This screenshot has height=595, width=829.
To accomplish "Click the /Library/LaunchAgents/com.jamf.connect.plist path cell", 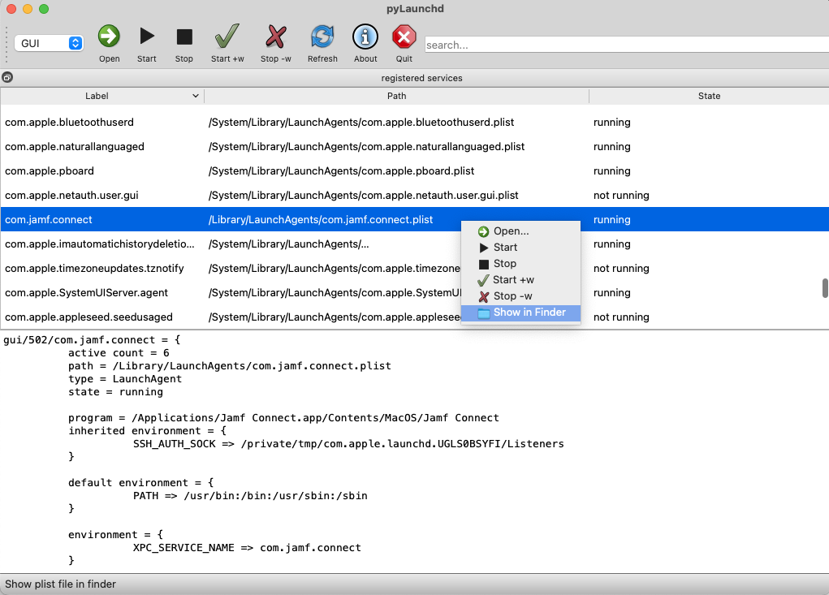I will tap(321, 219).
